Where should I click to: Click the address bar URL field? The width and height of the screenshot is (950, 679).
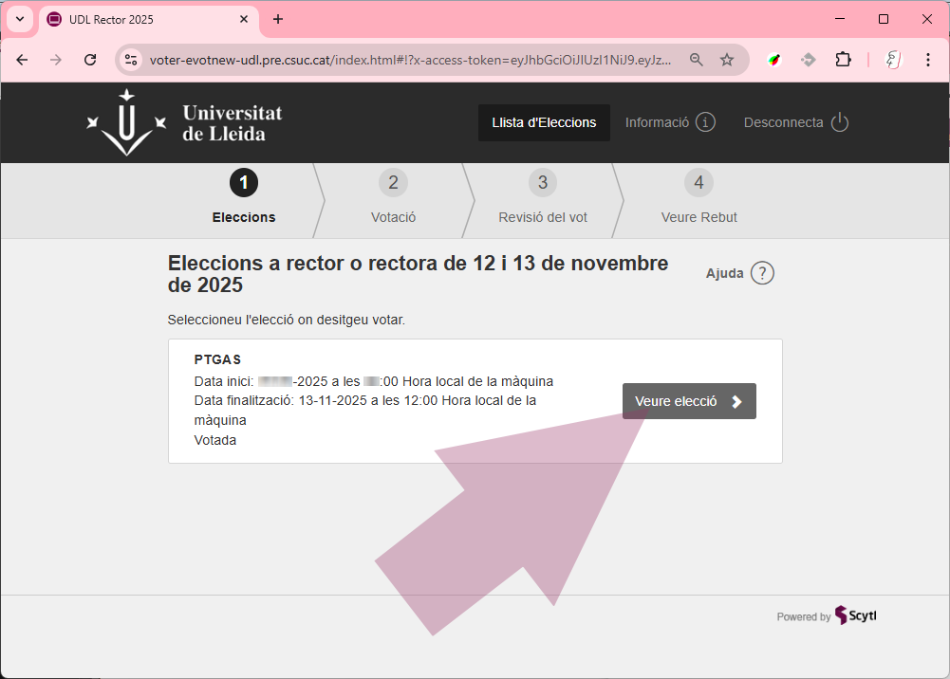408,60
